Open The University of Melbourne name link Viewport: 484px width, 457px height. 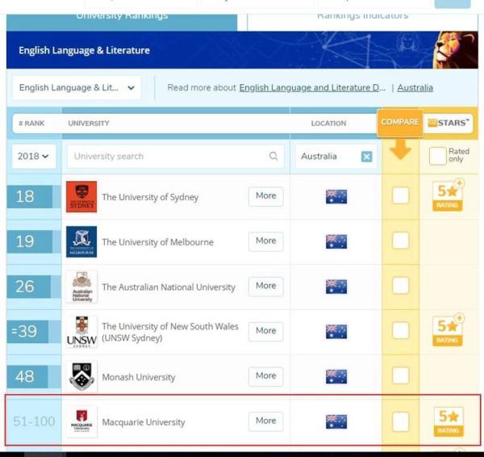(x=158, y=242)
